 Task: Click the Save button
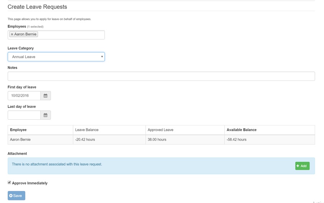[x=16, y=195]
